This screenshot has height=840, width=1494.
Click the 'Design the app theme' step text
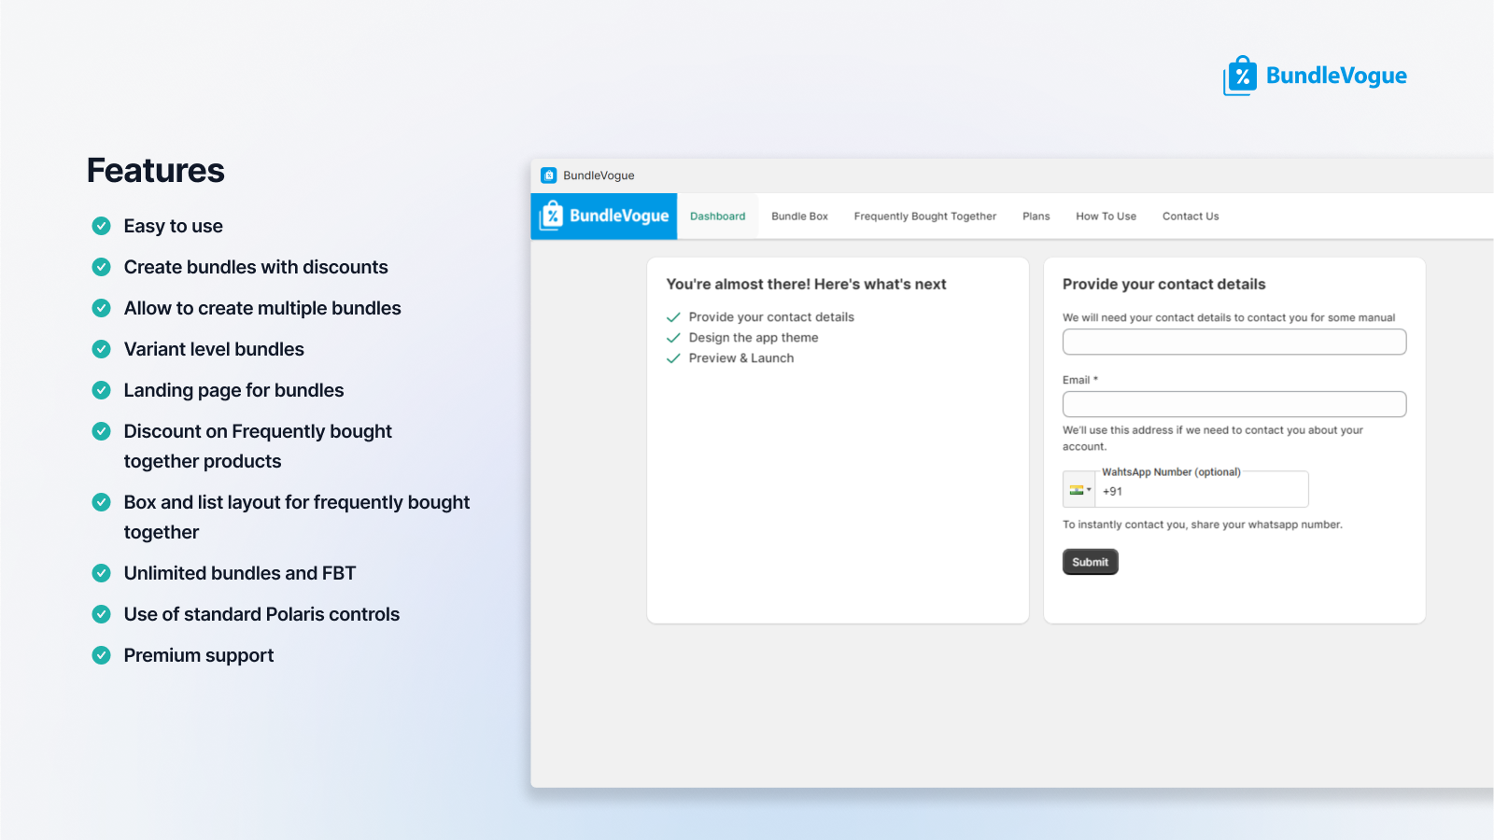pos(754,338)
